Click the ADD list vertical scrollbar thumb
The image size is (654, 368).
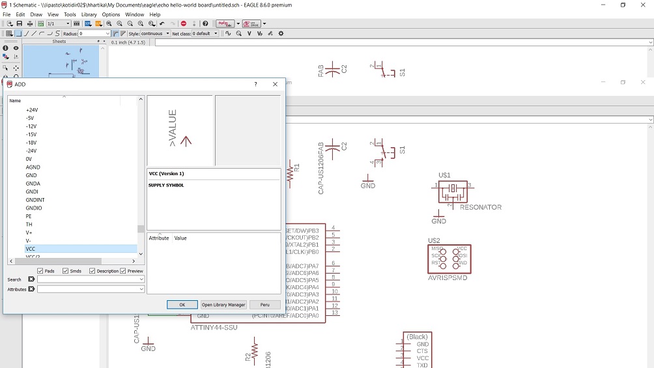coord(141,229)
